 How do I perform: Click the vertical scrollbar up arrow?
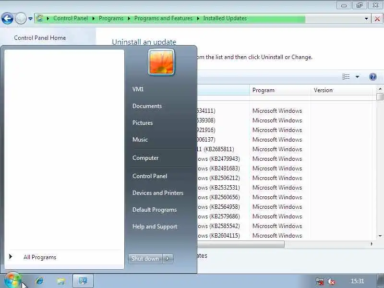pos(380,89)
